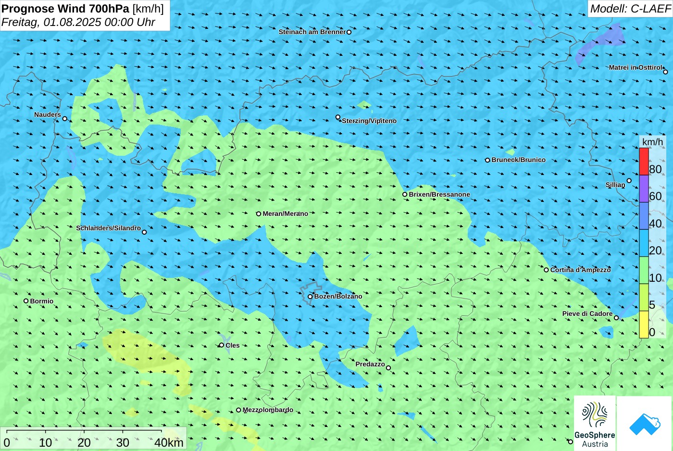673x451 pixels.
Task: Click the "Cortina d'Ampezzo" city label
Action: coord(581,270)
